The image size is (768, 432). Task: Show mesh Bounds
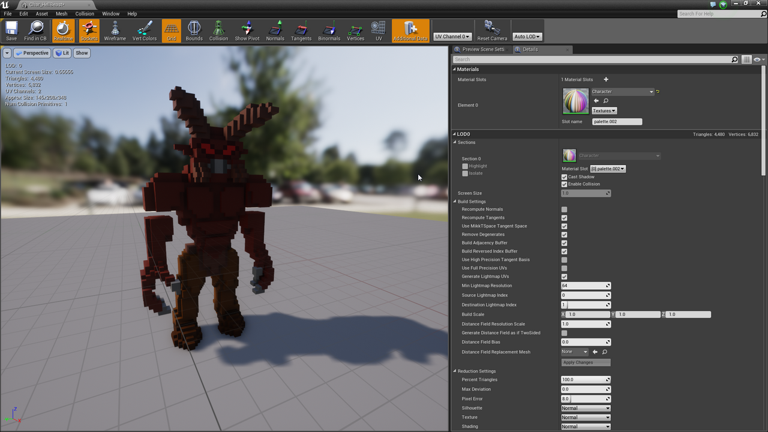(x=194, y=31)
